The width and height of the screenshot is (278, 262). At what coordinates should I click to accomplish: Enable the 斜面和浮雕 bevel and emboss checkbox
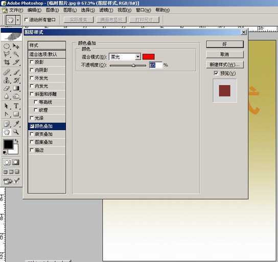[32, 94]
